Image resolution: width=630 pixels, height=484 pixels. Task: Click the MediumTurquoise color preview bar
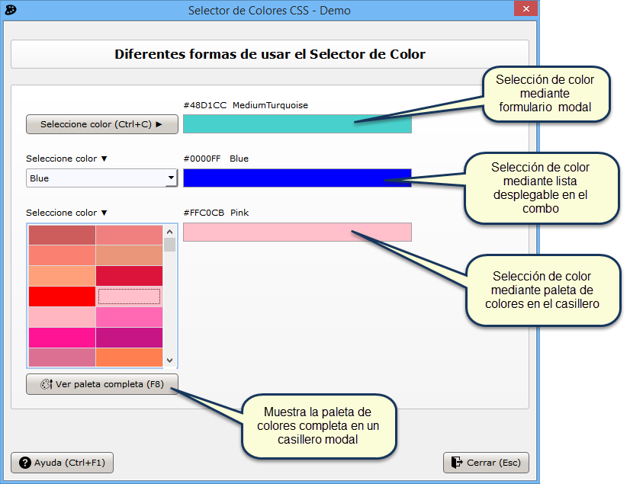tap(297, 123)
